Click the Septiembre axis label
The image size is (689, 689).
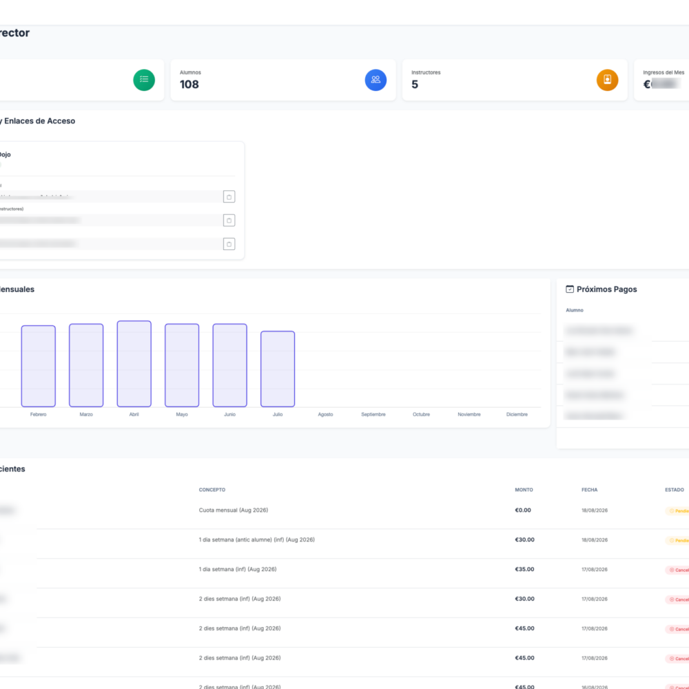(x=373, y=414)
